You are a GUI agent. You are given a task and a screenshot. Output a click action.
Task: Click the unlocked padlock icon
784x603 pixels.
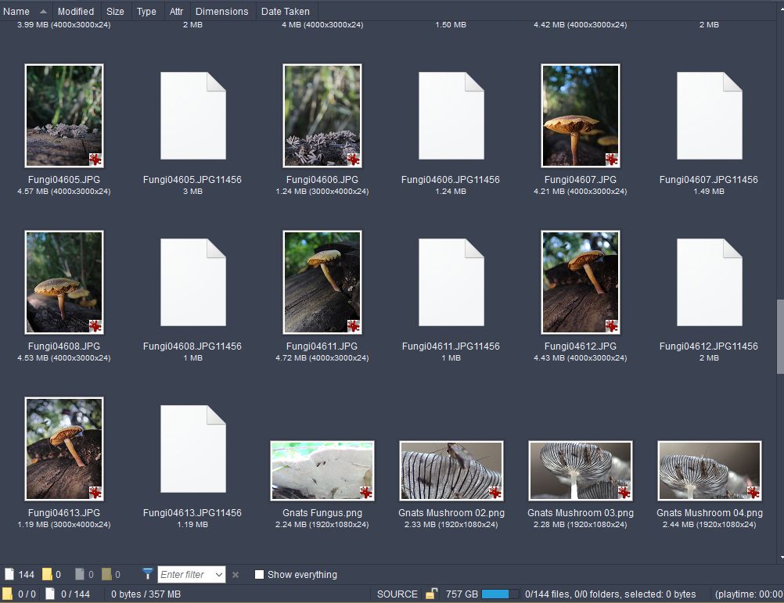431,594
